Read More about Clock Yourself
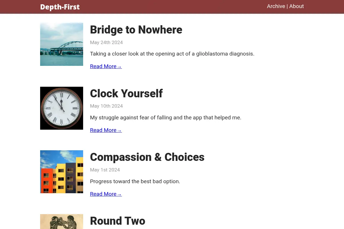344x229 pixels. (x=106, y=130)
